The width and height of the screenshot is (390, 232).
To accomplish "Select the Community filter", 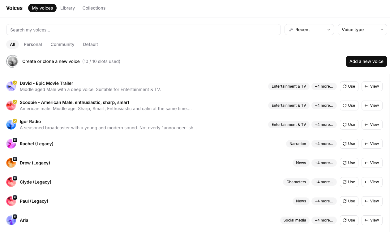I will [x=62, y=44].
